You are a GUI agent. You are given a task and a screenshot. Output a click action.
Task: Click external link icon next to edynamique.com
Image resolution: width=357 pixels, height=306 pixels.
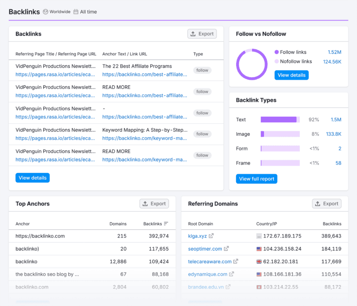click(231, 274)
